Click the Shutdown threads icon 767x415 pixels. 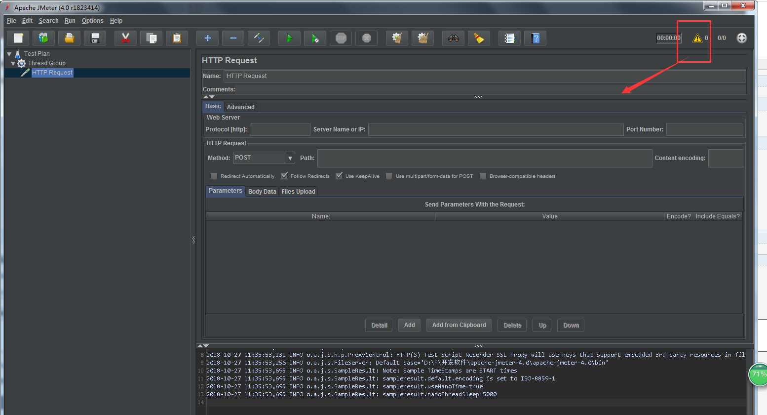point(366,38)
